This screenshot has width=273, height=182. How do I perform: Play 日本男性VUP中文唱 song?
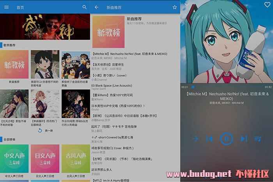pos(135,108)
